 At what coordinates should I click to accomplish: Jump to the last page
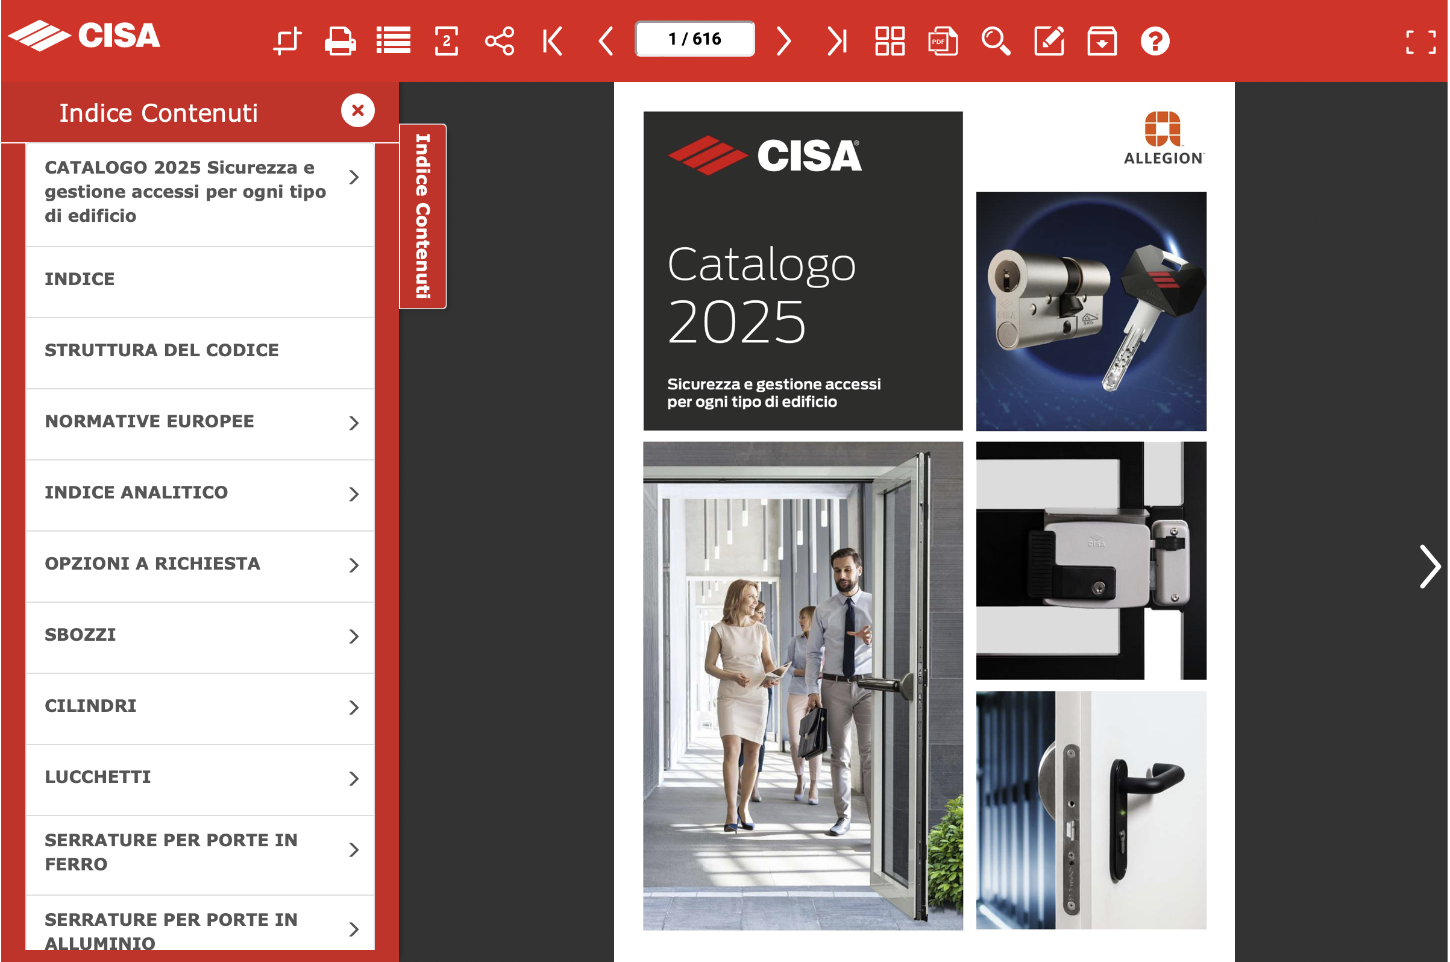click(x=837, y=41)
